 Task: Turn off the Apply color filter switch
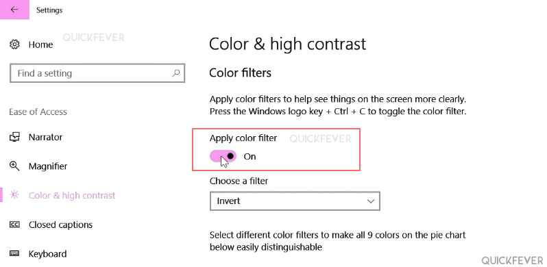pos(223,157)
